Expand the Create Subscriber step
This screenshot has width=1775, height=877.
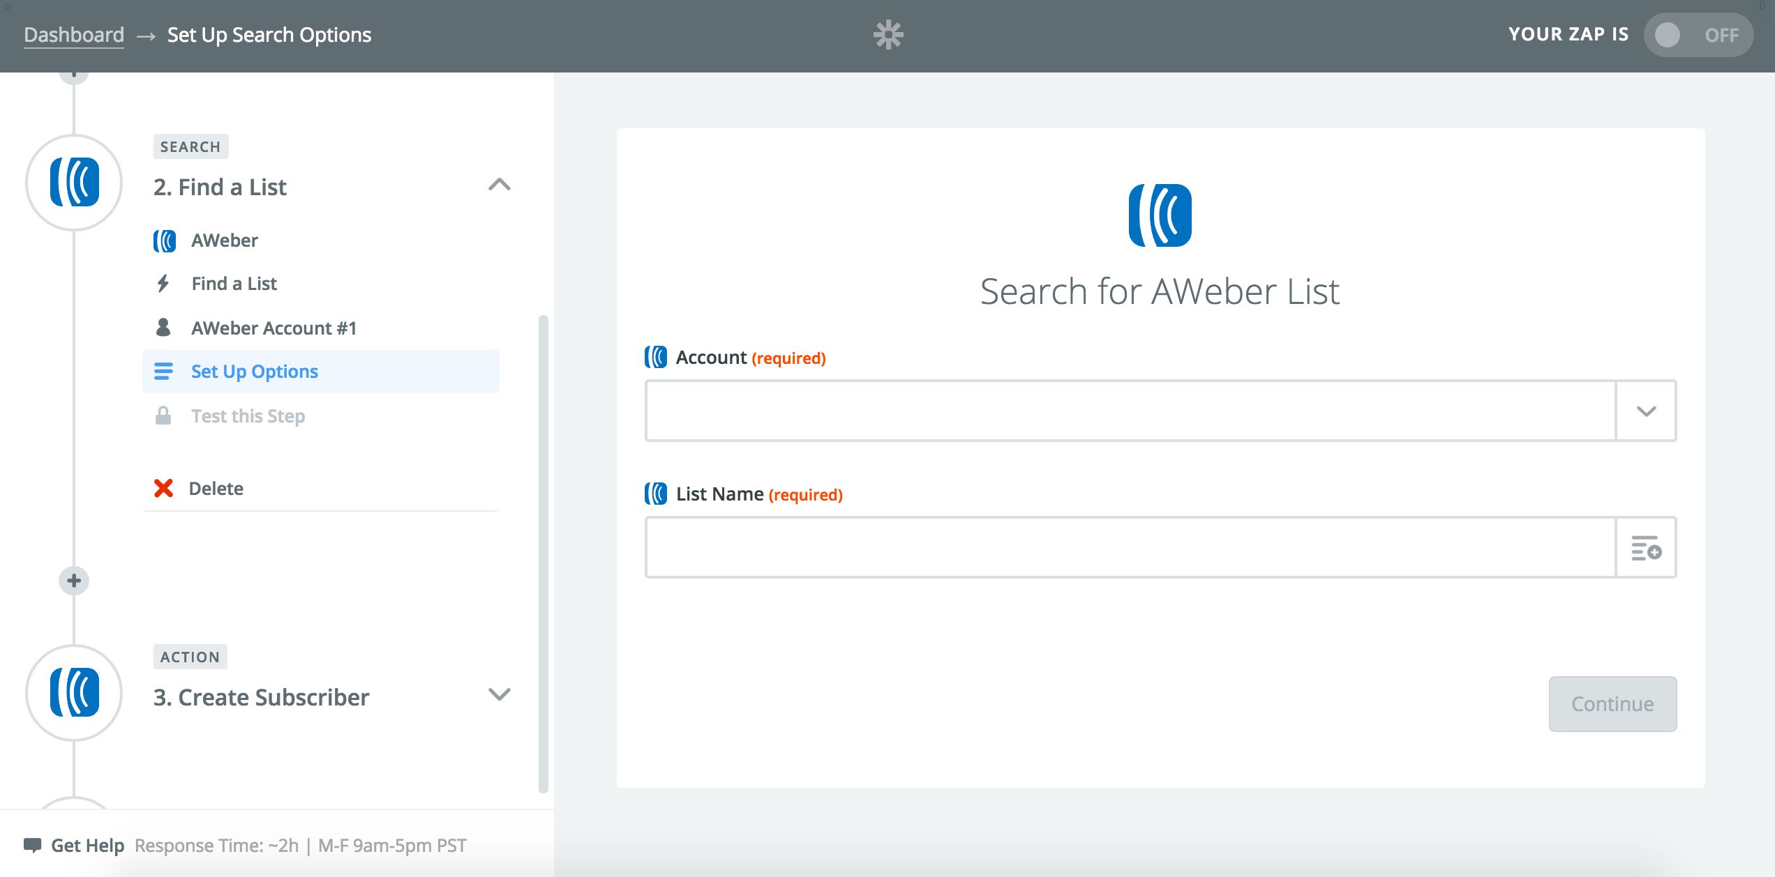coord(500,694)
